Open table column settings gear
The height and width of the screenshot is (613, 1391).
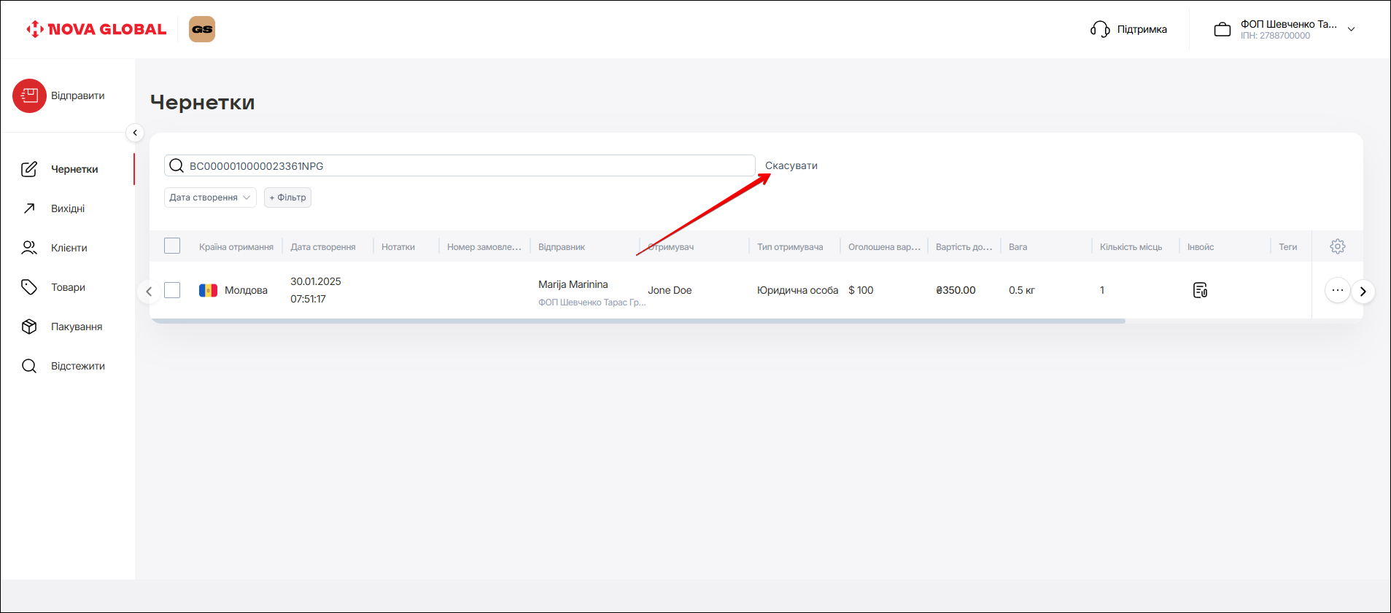1337,246
